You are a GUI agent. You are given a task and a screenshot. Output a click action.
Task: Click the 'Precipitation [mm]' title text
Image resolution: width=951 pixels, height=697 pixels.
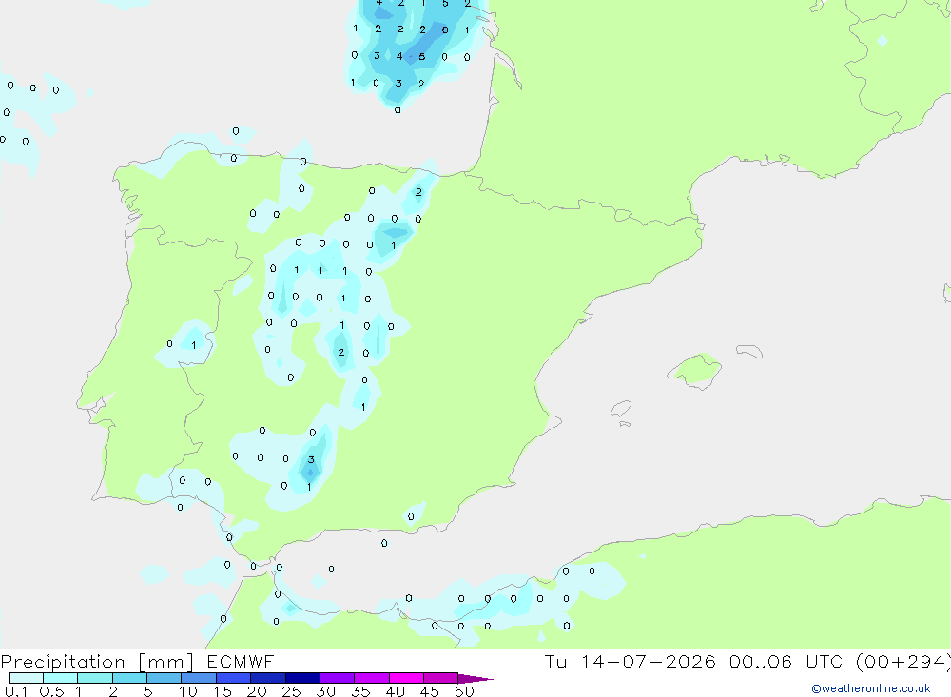point(97,662)
